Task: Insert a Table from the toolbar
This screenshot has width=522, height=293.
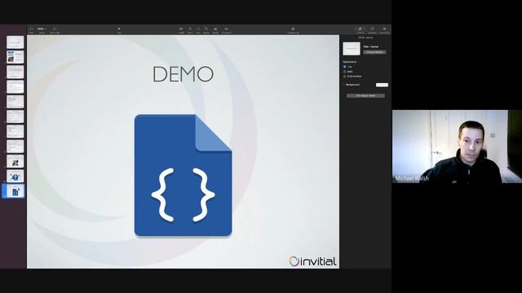Action: click(181, 30)
